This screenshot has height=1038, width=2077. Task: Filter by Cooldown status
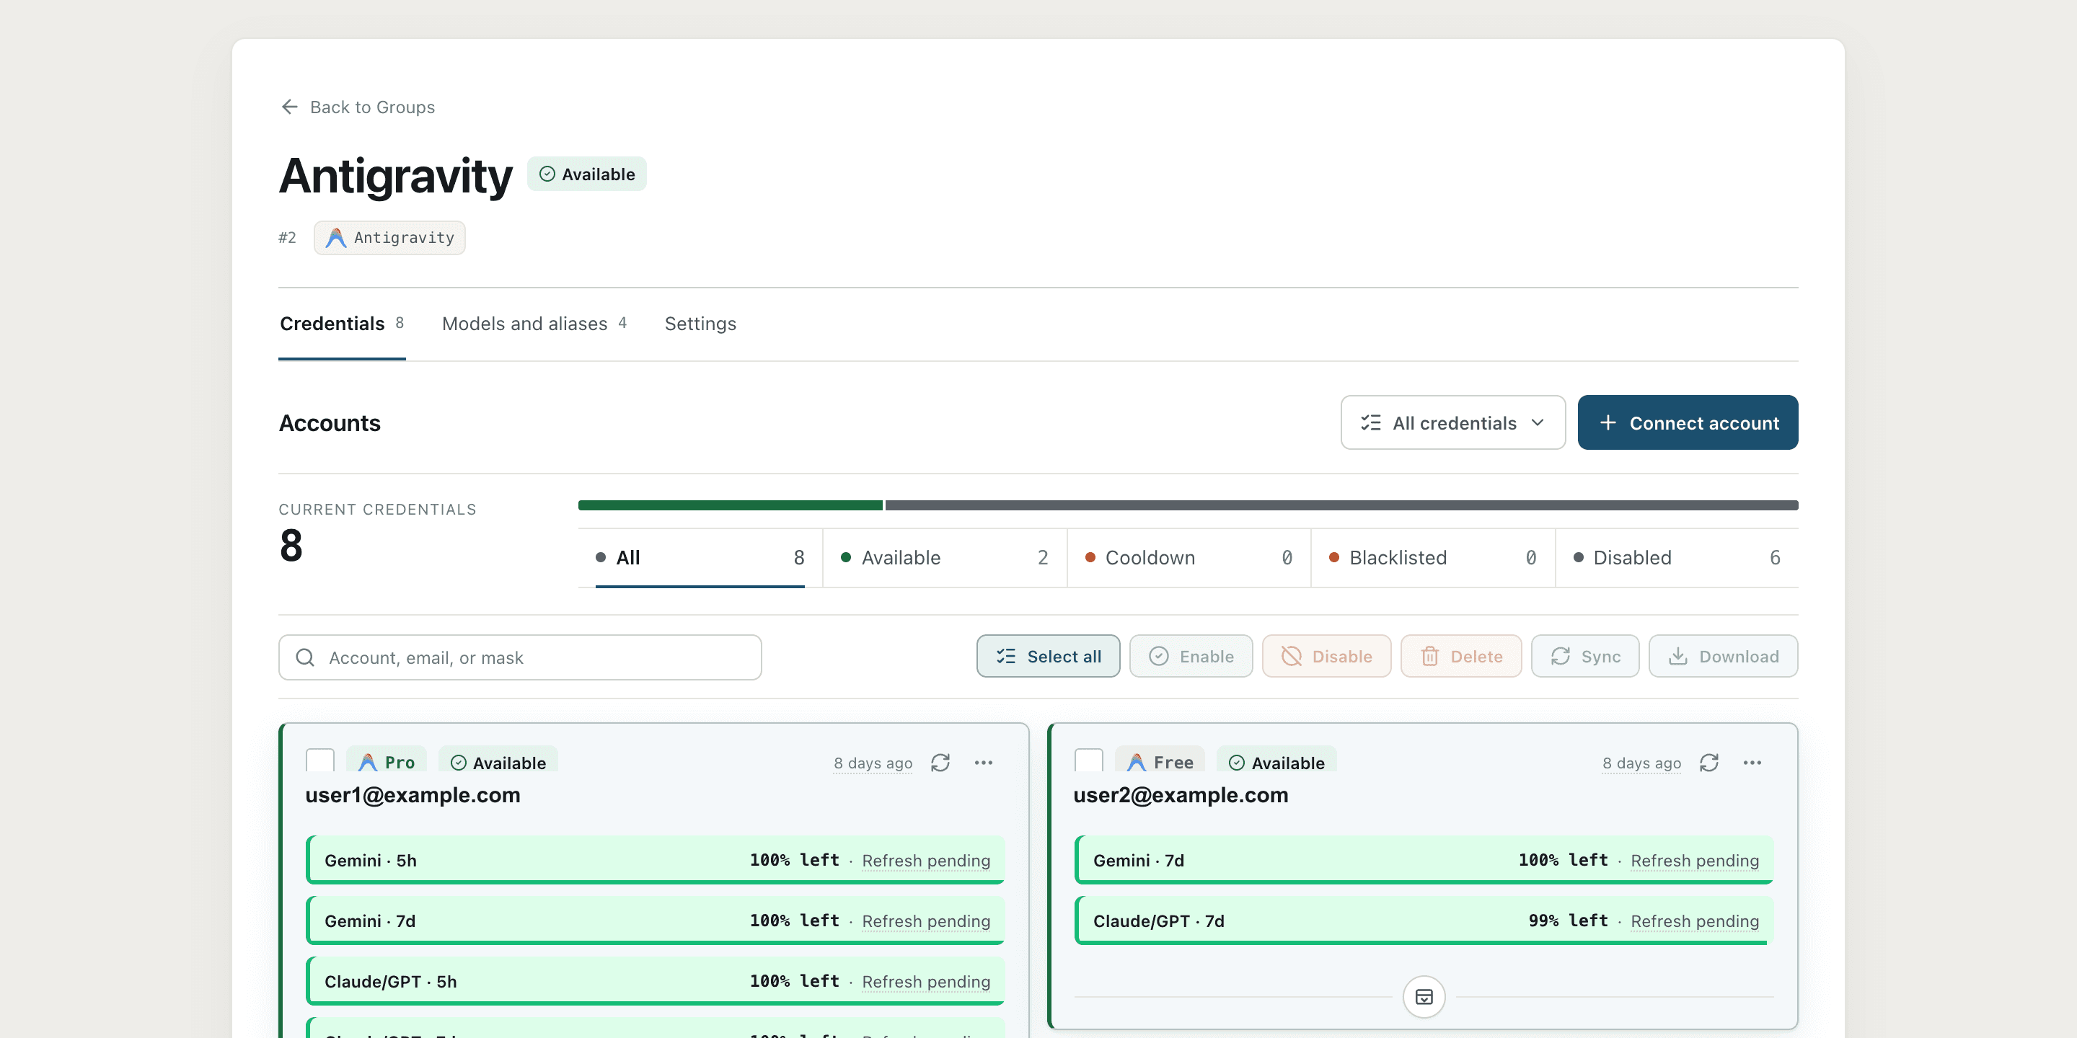point(1189,558)
